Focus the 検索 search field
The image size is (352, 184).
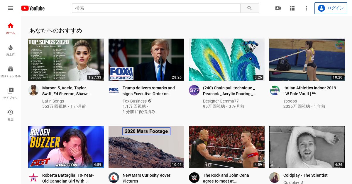(156, 8)
